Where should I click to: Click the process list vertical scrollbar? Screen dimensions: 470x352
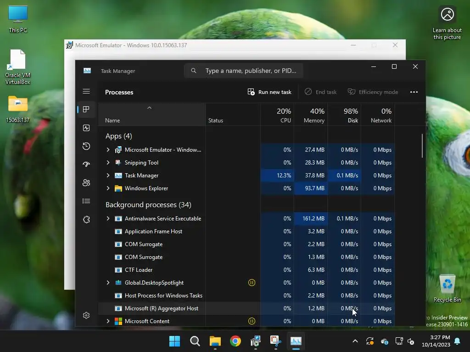422,145
